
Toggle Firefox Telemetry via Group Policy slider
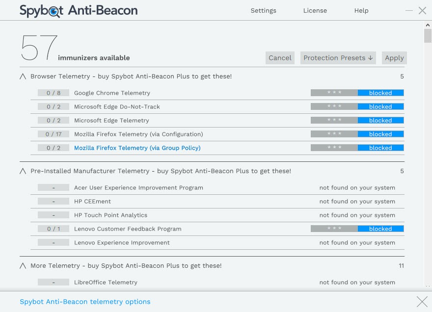357,148
